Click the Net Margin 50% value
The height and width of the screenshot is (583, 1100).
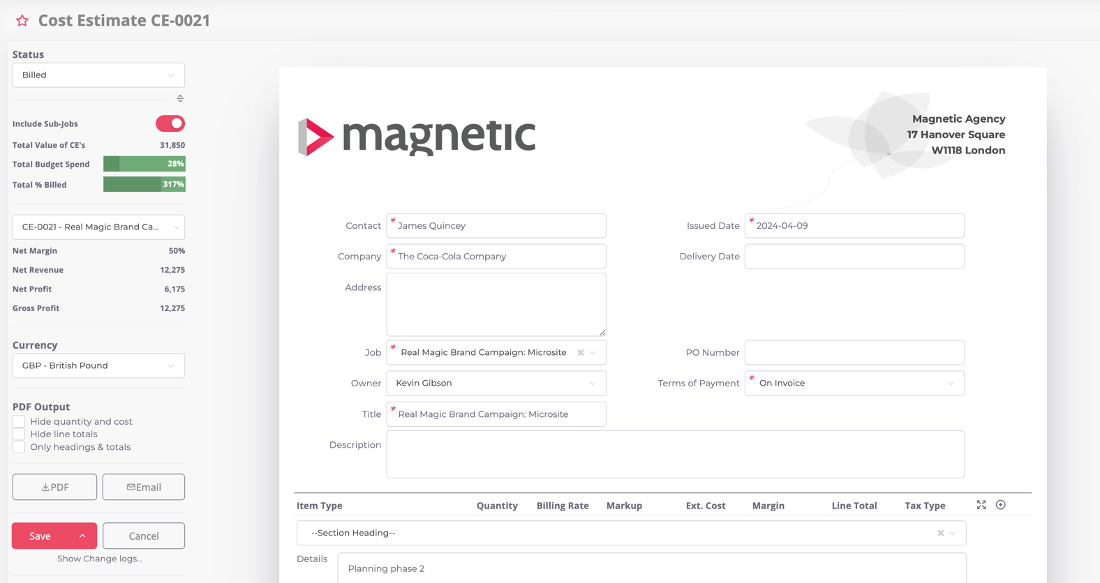(x=177, y=251)
